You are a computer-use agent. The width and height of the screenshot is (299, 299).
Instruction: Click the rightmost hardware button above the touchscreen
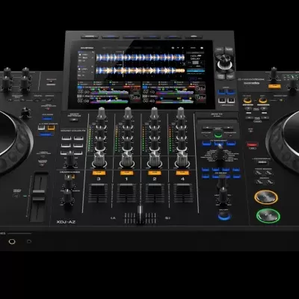(x=194, y=37)
